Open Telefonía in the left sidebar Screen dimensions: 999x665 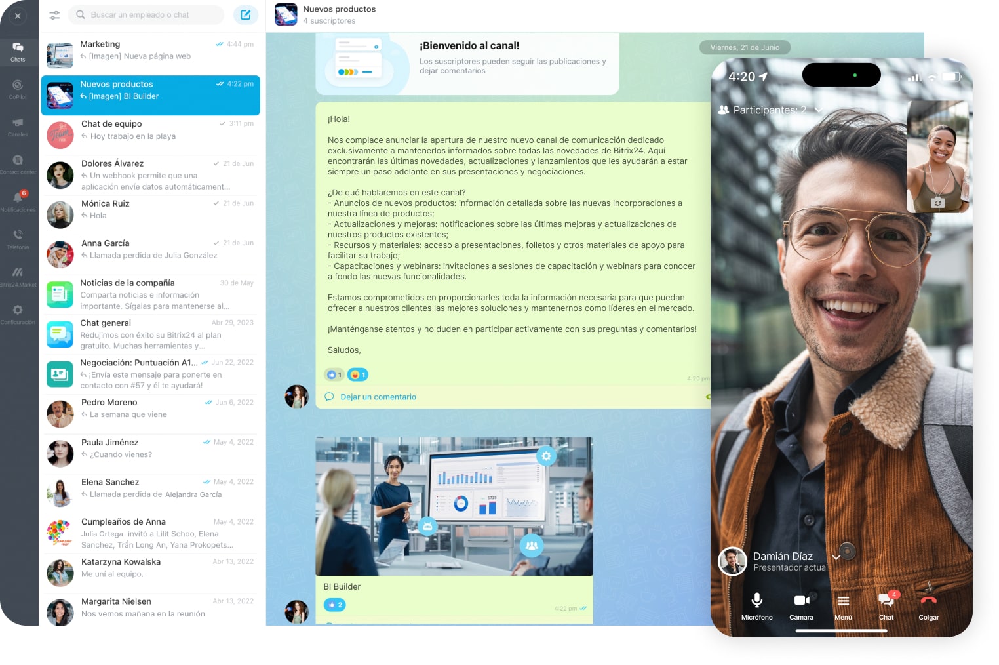(x=18, y=238)
